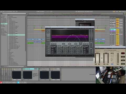Click the browser search field
Image resolution: width=126 pixels, height=94 pixels.
[x=14, y=14]
